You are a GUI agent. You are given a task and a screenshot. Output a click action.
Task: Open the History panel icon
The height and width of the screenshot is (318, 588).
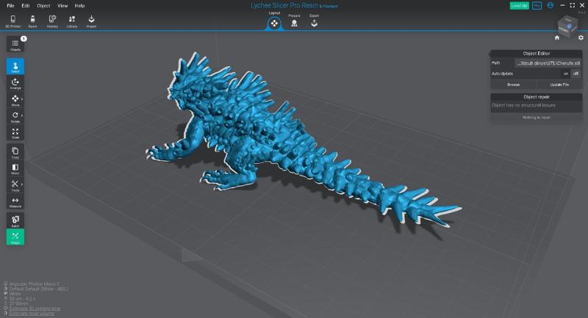tap(52, 21)
